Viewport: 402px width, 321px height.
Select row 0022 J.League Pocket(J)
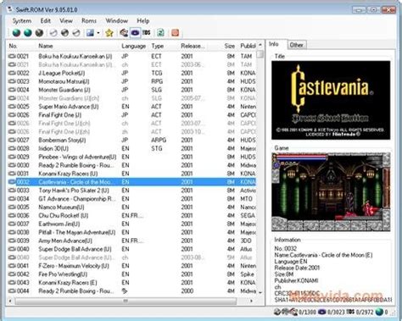[x=131, y=73]
